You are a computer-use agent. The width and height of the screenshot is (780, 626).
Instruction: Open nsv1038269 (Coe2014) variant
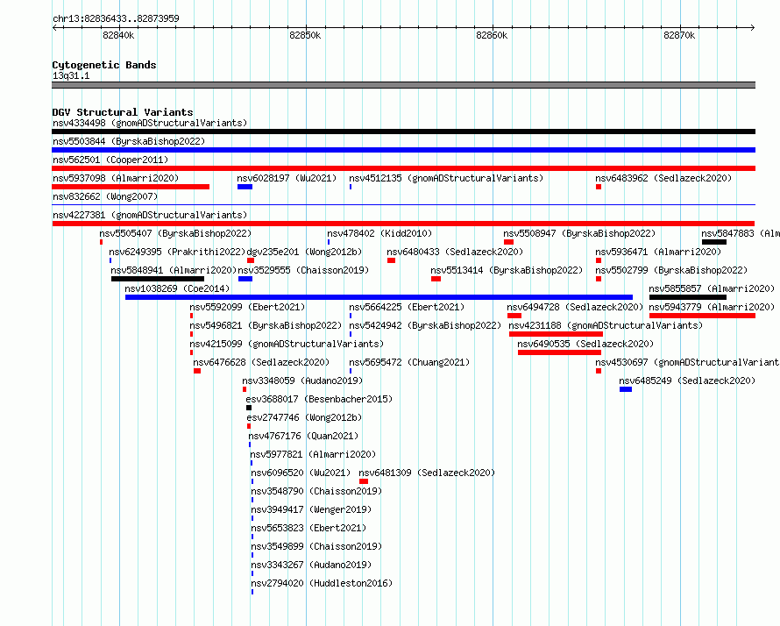coord(177,288)
